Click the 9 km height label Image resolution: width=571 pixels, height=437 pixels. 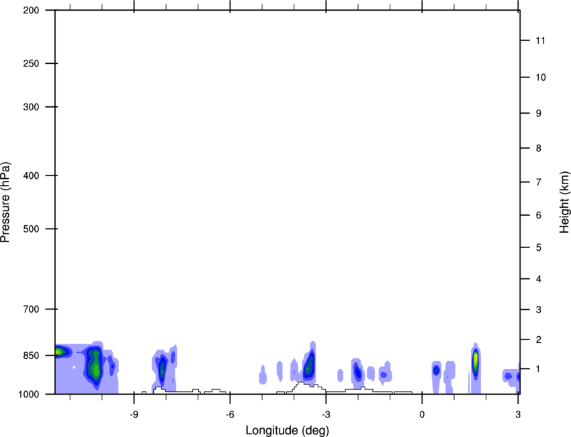click(x=538, y=114)
